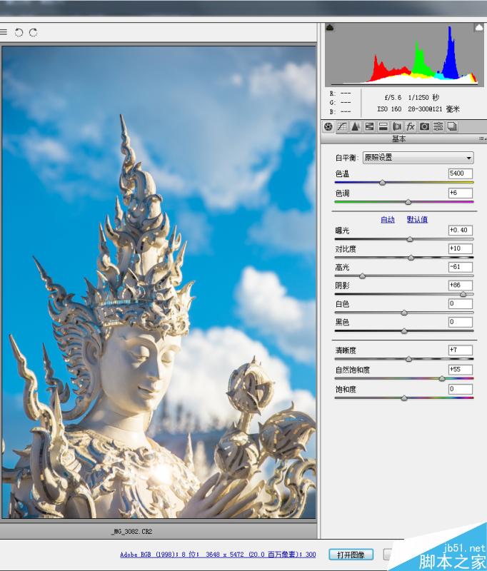Viewport: 487px width, 571px height.
Task: Click the 清晰度 value field showing +7
Action: [x=461, y=350]
